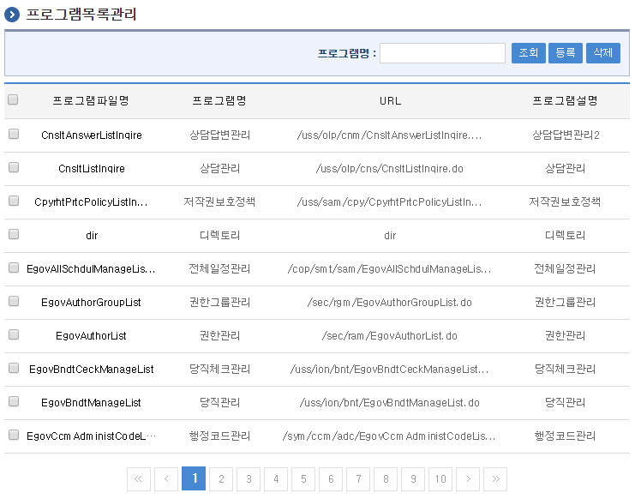Navigate to page 10 of list
635x499 pixels.
440,479
